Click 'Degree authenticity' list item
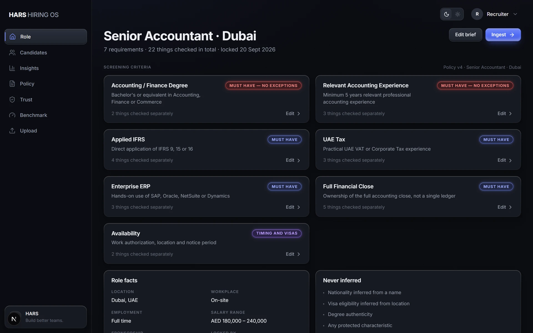The image size is (533, 333). point(350,314)
